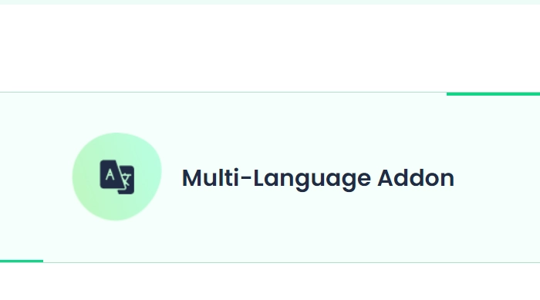Image resolution: width=540 pixels, height=300 pixels.
Task: Click the rear card of translate icon
Action: 127,180
